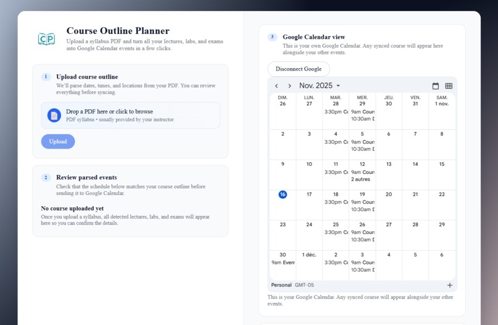Select date 24 in calendar
498x325 pixels.
[309, 225]
